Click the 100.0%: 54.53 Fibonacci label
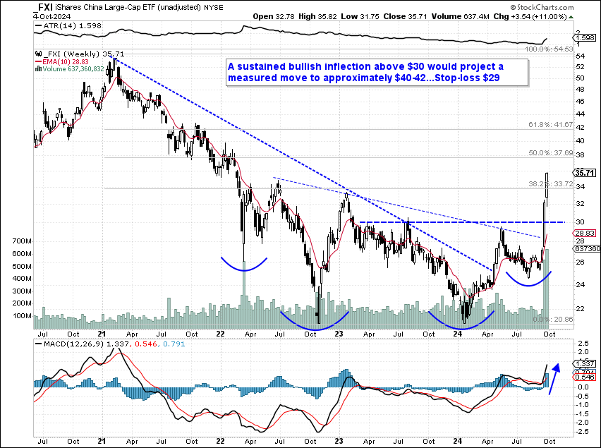Screen dimensions: 601x448 click(x=549, y=49)
